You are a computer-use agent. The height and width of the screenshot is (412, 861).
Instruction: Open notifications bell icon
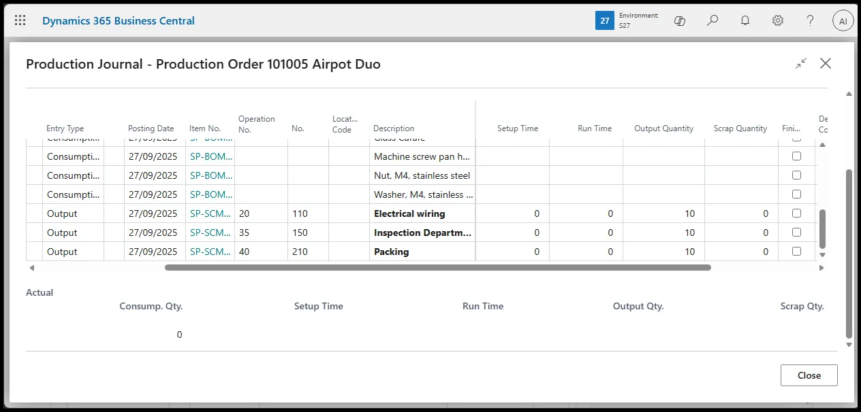click(745, 20)
